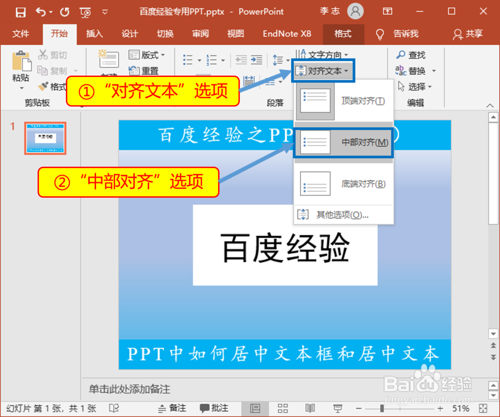500x417 pixels.
Task: Switch to the 视图 (View) tab
Action: tap(235, 33)
